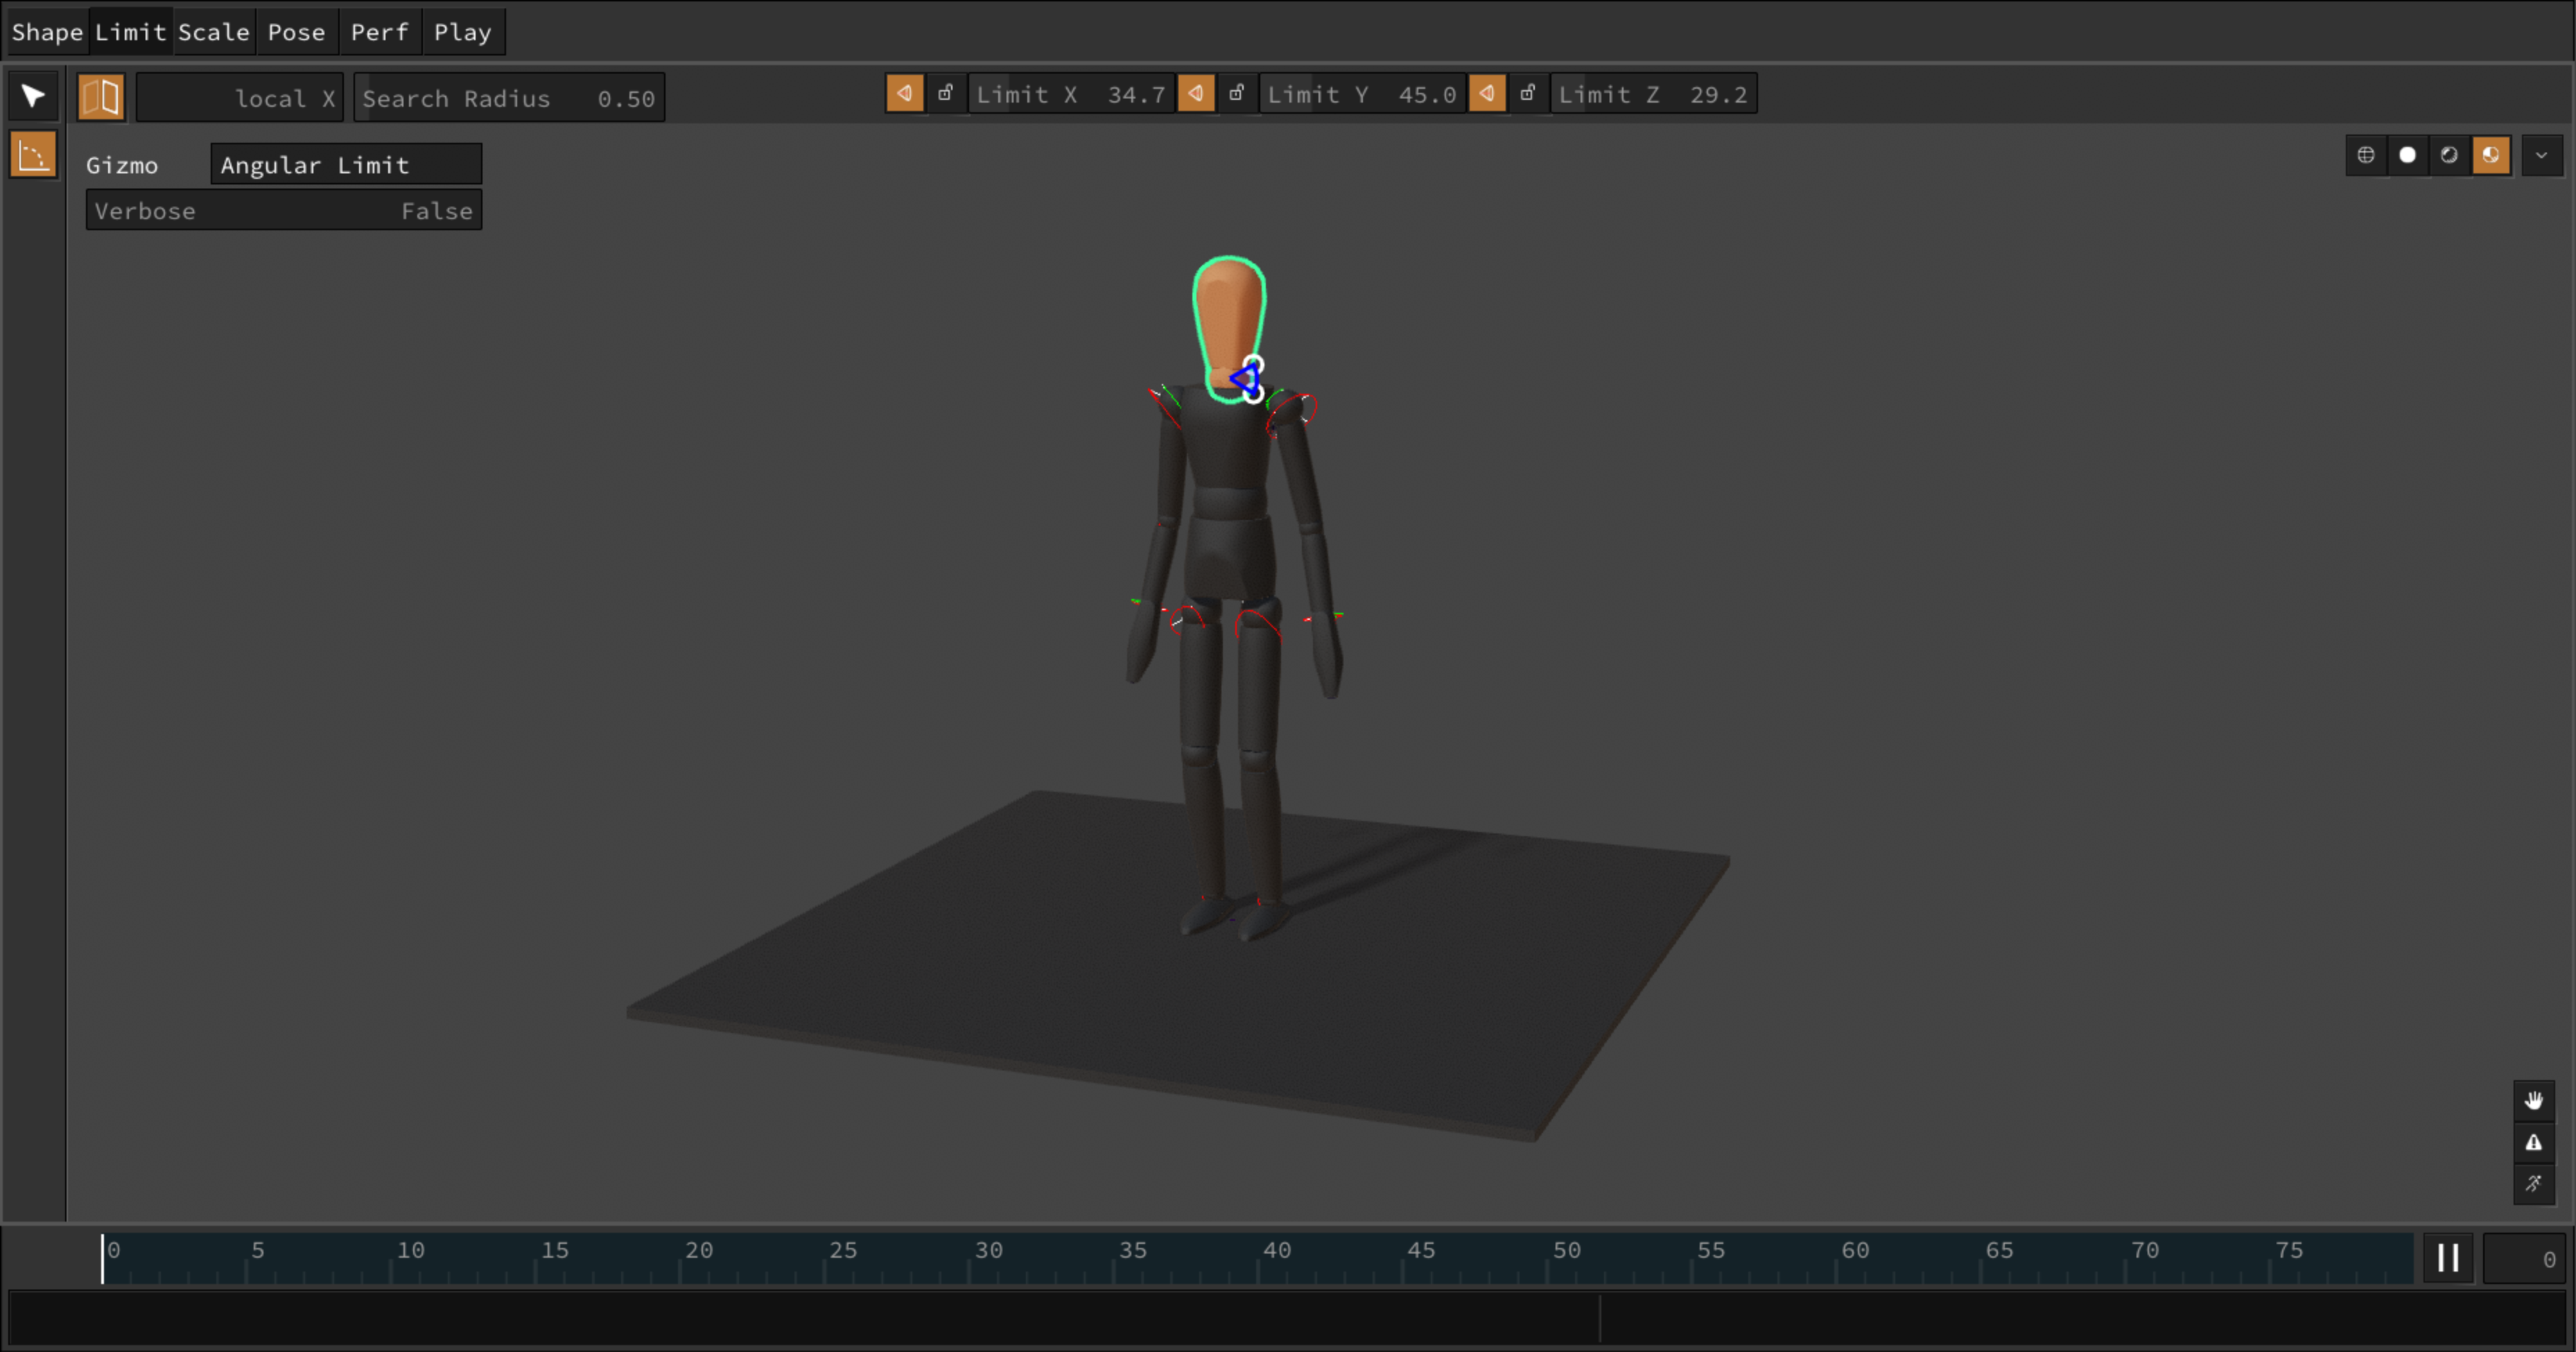Click the angular limit gizmo tool
This screenshot has height=1352, width=2576.
[x=33, y=156]
